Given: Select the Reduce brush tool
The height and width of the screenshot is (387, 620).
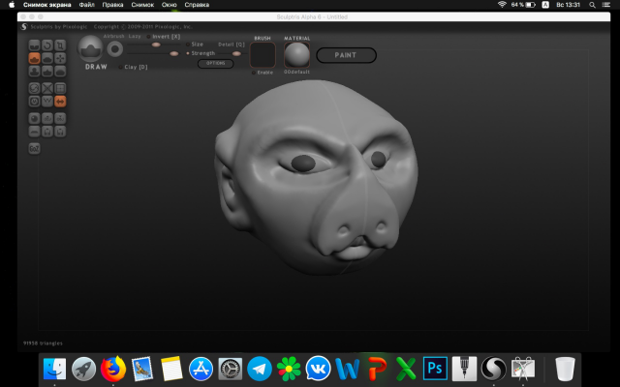Looking at the screenshot, I should coord(35,88).
